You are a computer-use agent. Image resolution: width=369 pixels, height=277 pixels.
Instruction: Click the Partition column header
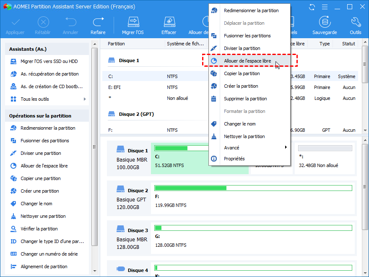(116, 44)
